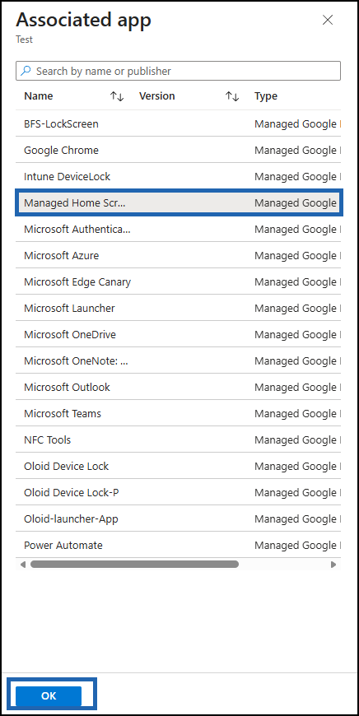This screenshot has width=359, height=716.
Task: Choose the Microsoft Launcher app
Action: coord(178,309)
